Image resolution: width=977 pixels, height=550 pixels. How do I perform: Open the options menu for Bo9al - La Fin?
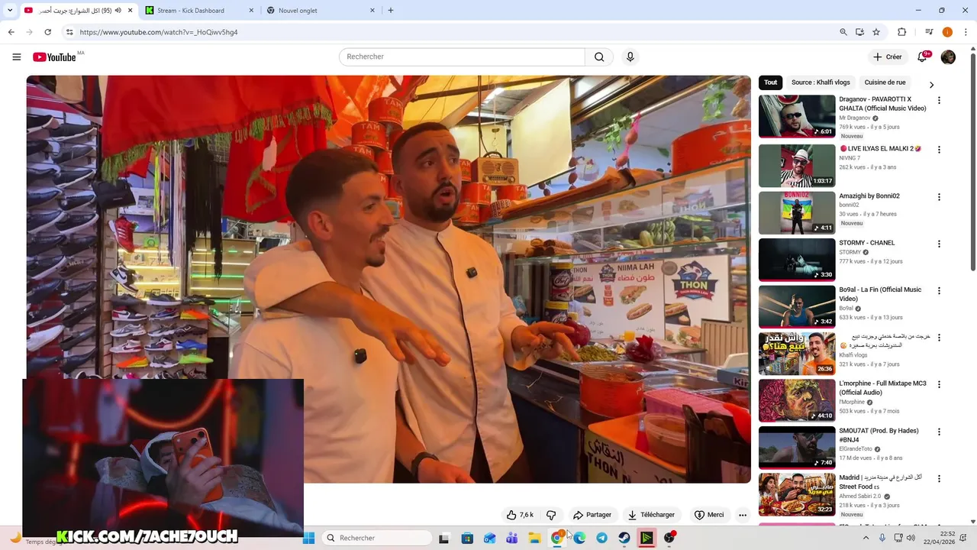pos(939,291)
